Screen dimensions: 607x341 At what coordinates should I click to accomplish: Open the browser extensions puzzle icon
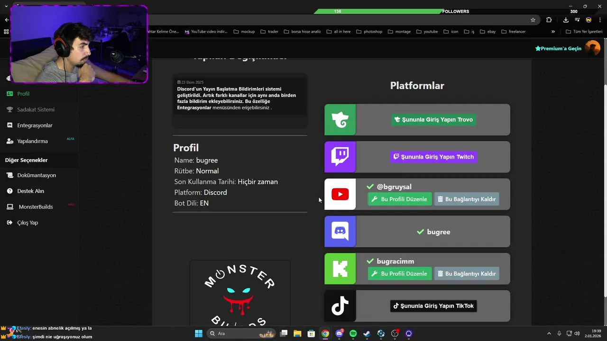point(549,20)
